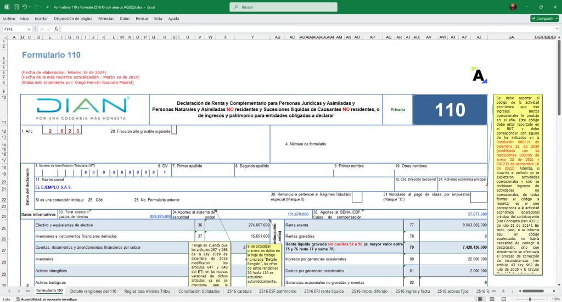Click the status bar zoom slider
This screenshot has width=562, height=302.
pos(530,299)
